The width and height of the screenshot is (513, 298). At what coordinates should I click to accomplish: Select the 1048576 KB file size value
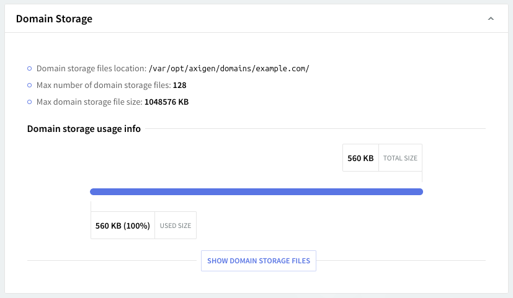[x=166, y=102]
